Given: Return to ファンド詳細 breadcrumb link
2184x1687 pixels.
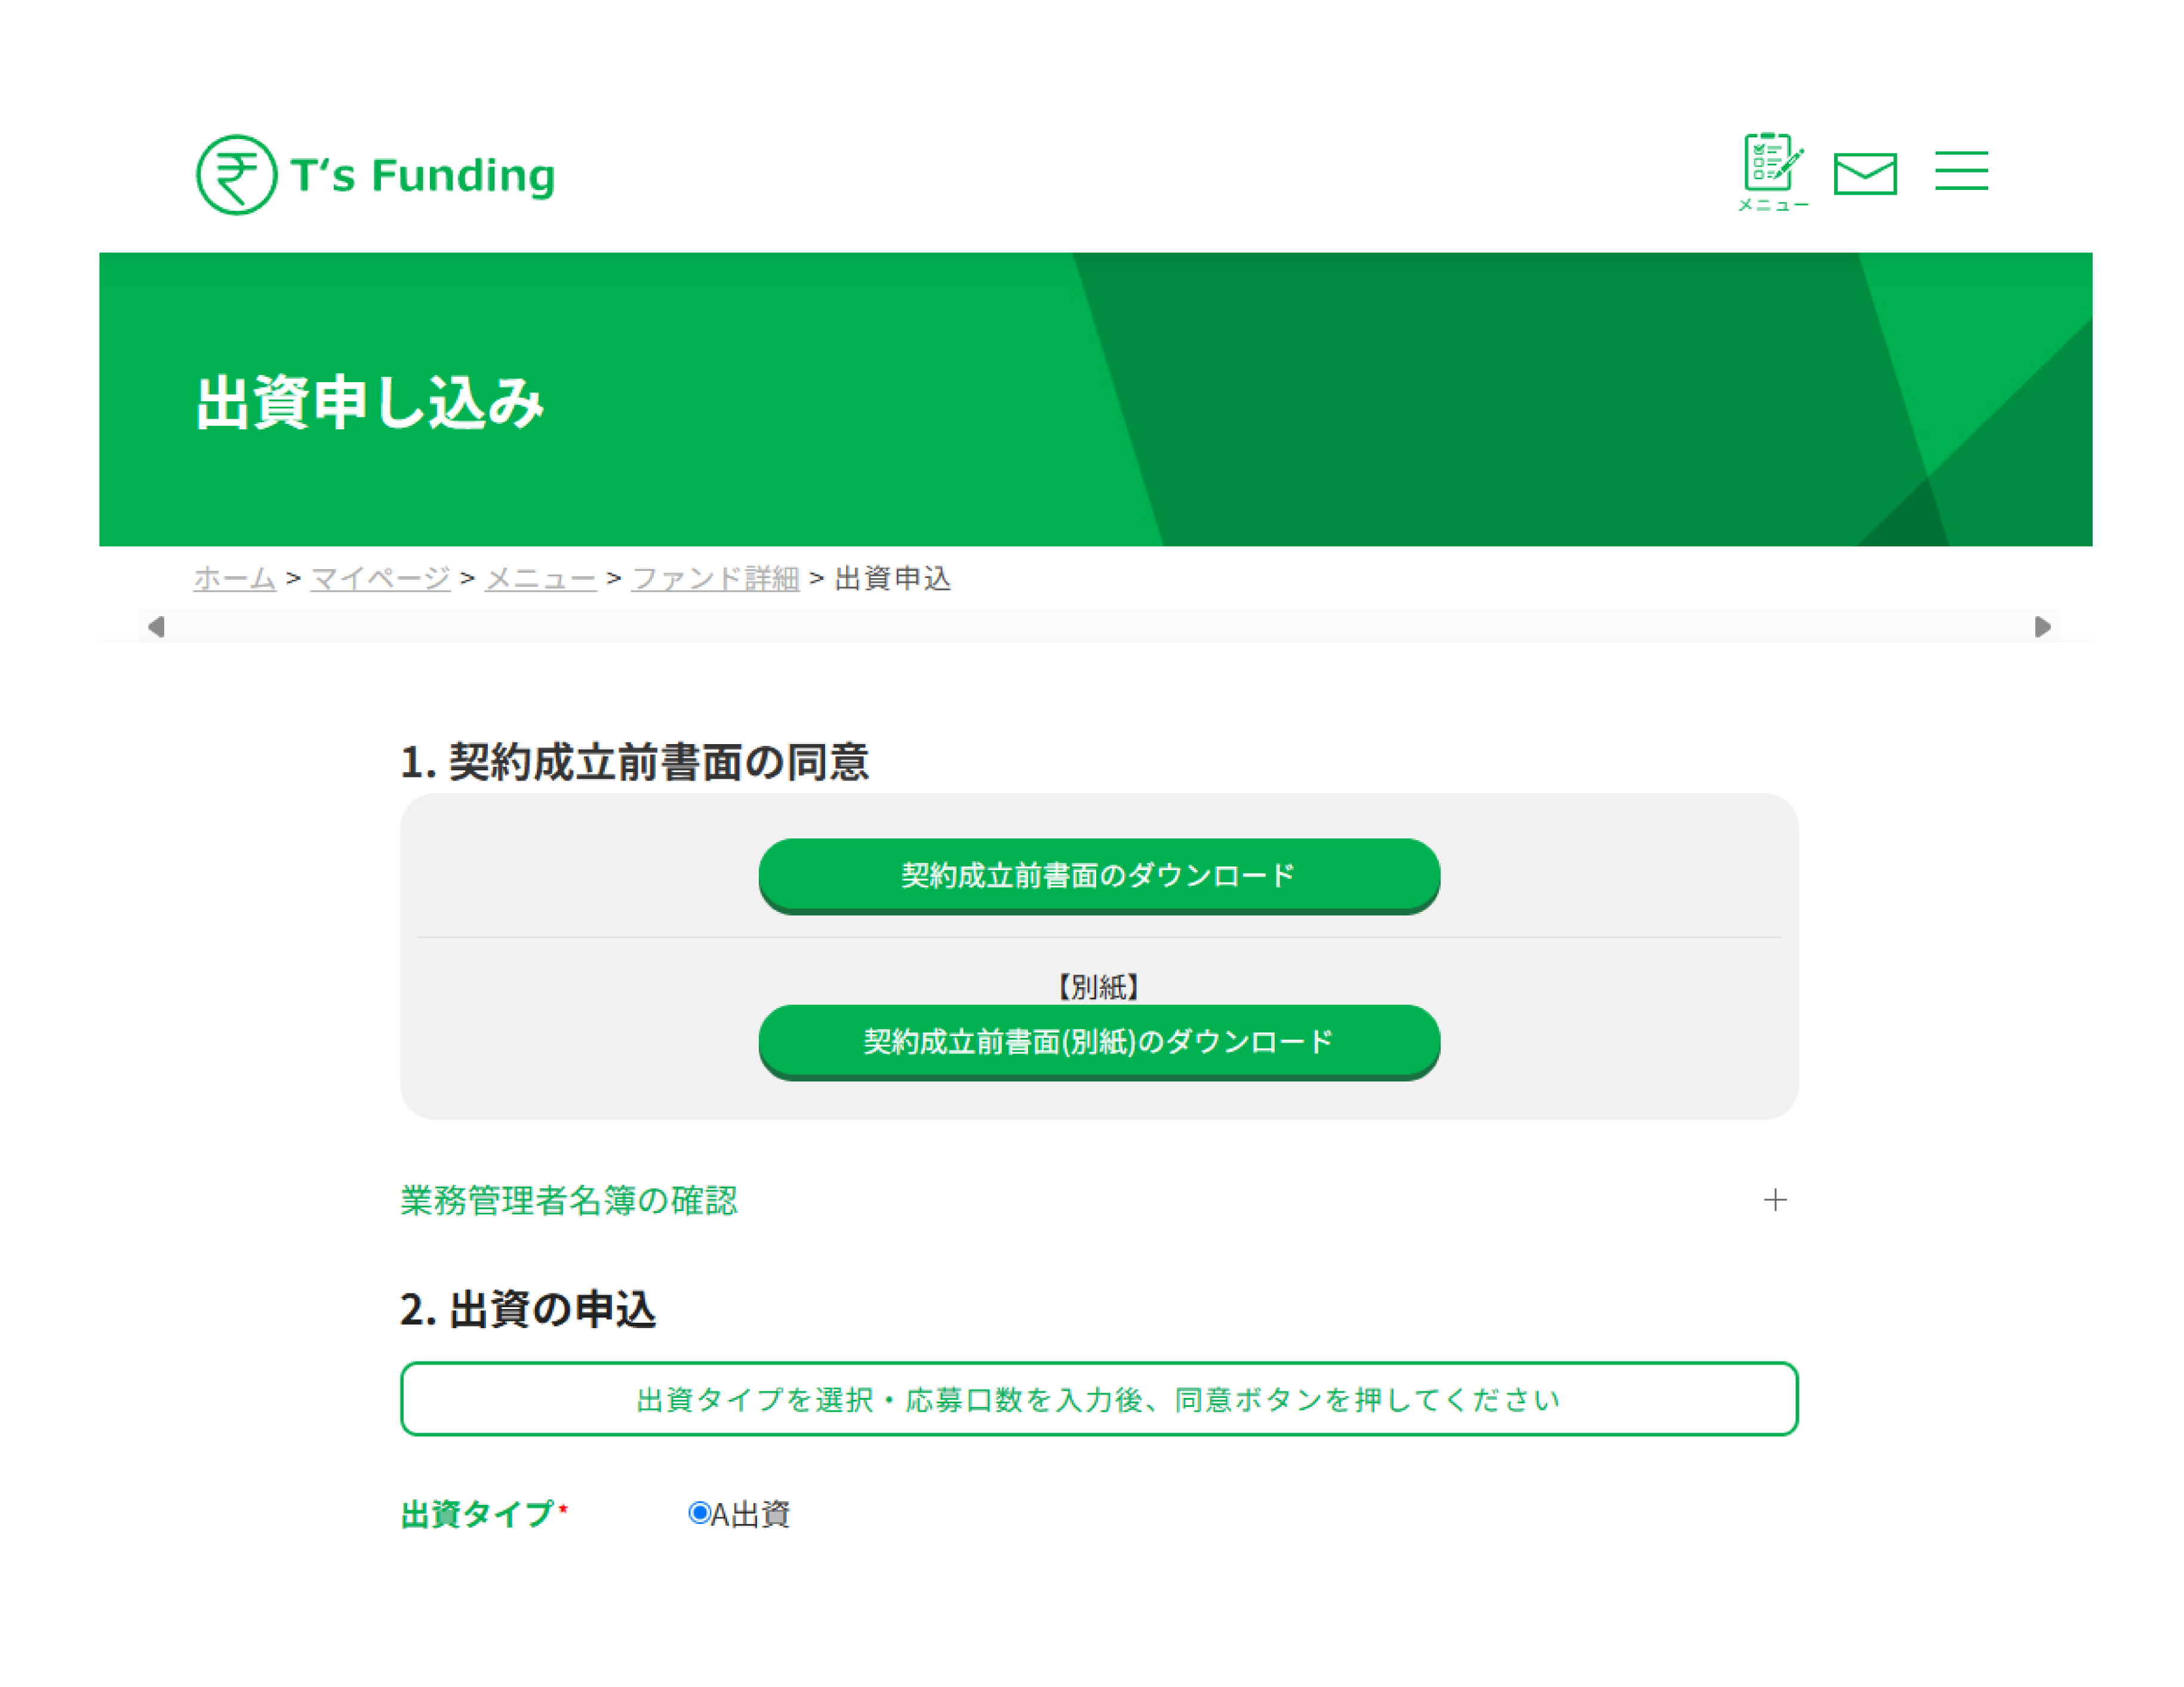Looking at the screenshot, I should [x=715, y=578].
